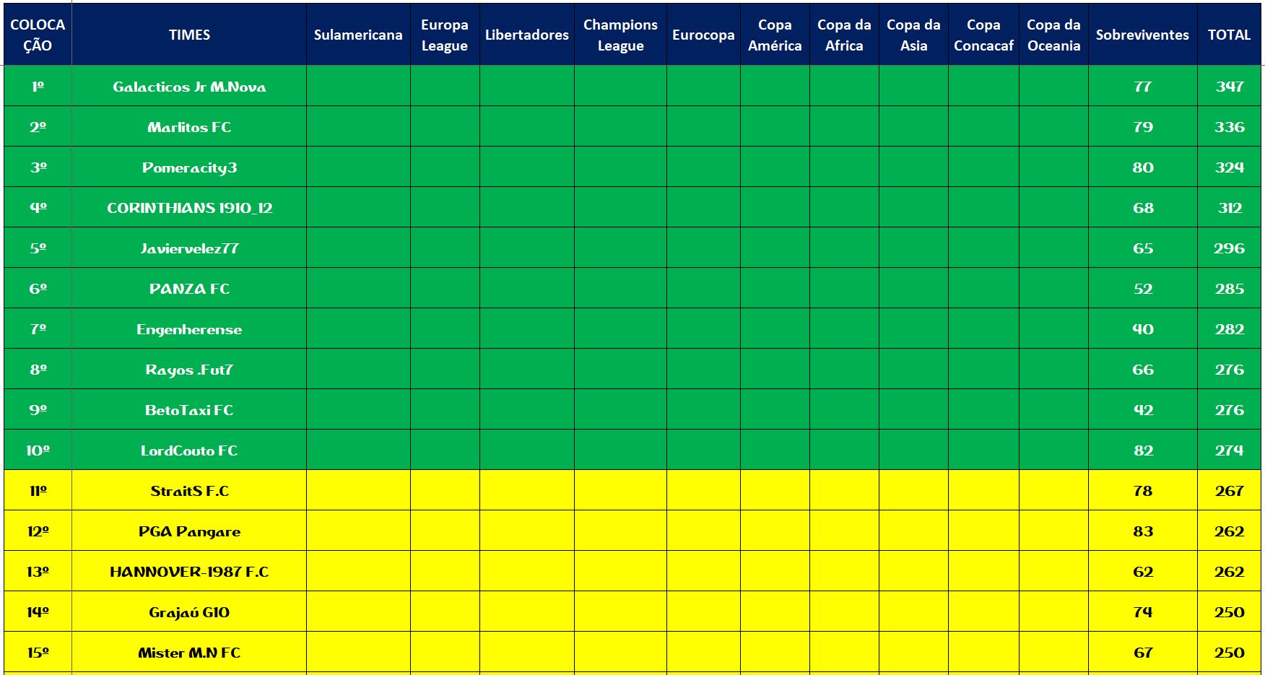
Task: Click the LordCouto FC team cell
Action: pyautogui.click(x=189, y=450)
